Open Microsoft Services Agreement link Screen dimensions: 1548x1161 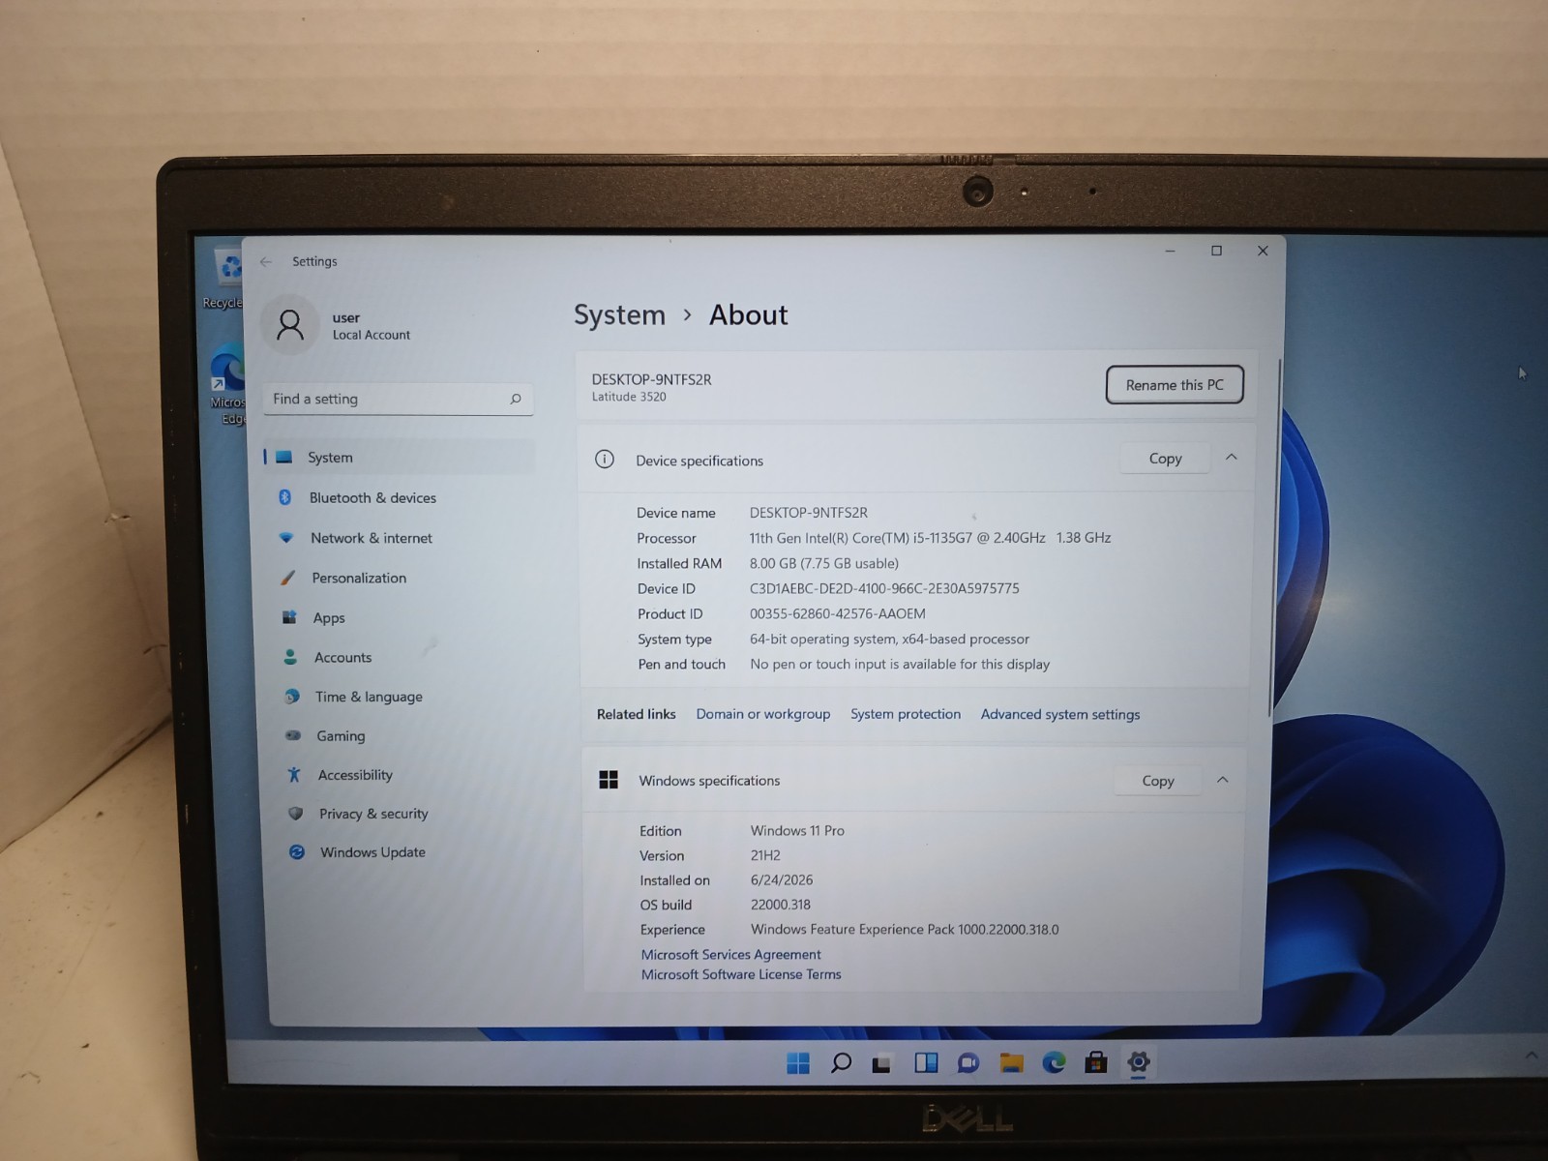pyautogui.click(x=730, y=954)
